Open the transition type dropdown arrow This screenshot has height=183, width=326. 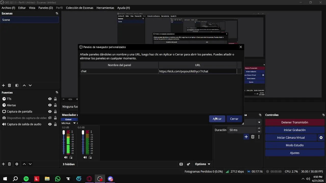[259, 122]
